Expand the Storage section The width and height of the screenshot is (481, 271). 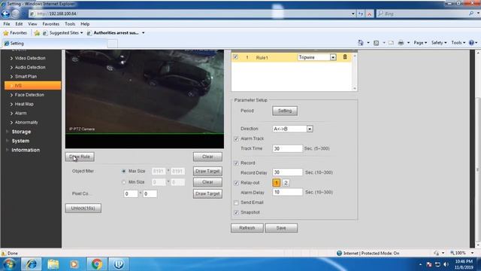pos(21,132)
